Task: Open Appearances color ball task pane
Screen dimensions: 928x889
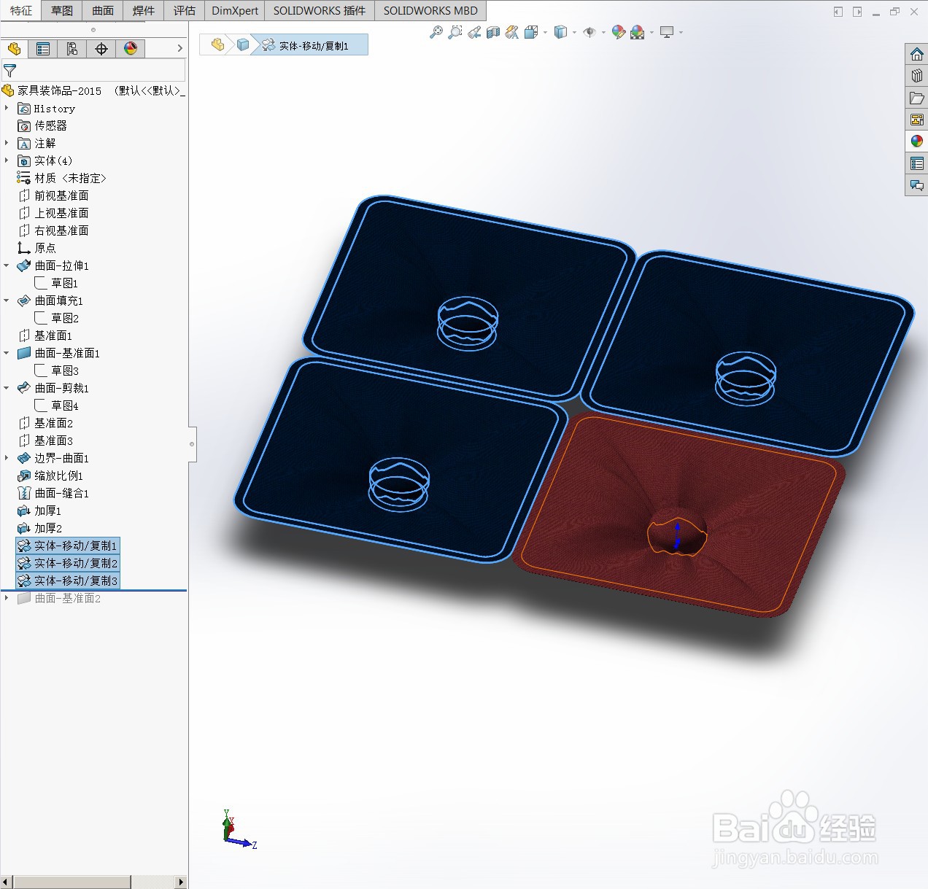Action: (x=917, y=141)
